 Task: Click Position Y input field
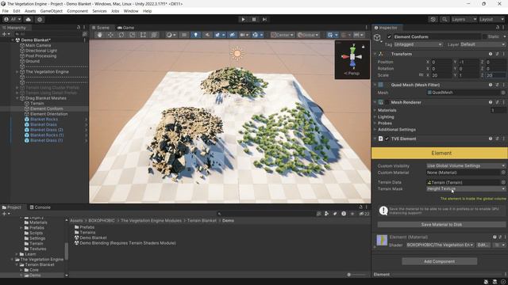tap(468, 62)
